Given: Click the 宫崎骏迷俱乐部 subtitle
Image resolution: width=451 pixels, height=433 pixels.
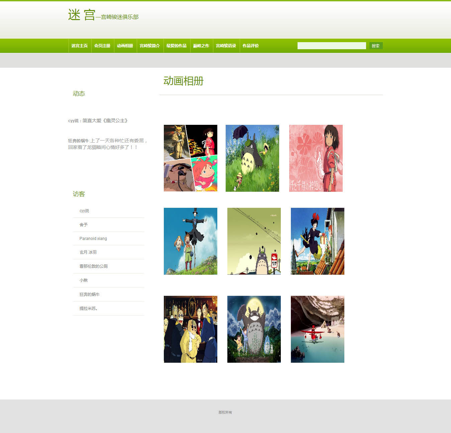Looking at the screenshot, I should (120, 17).
